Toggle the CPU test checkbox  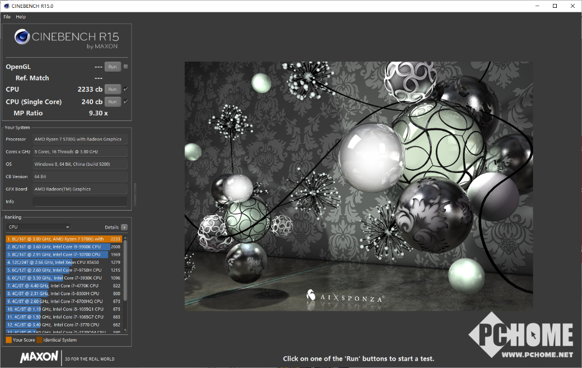click(x=126, y=89)
